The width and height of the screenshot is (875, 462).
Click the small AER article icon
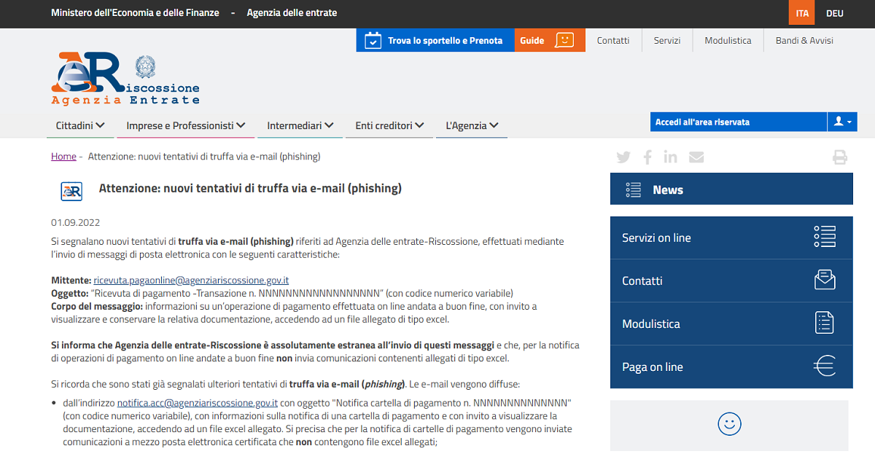[x=71, y=191]
